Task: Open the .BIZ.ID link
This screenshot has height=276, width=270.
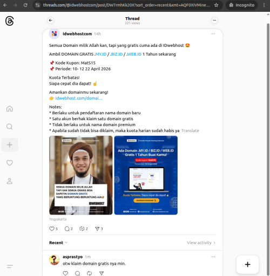Action: (x=117, y=54)
